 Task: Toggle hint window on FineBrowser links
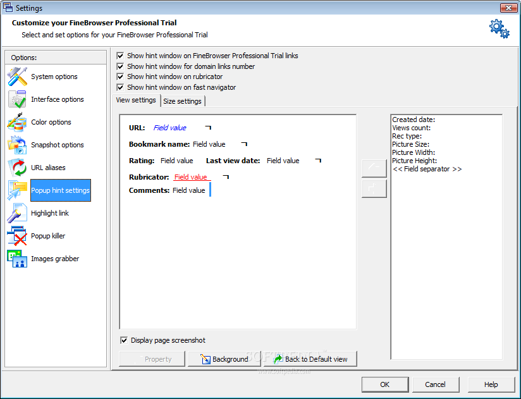point(120,56)
